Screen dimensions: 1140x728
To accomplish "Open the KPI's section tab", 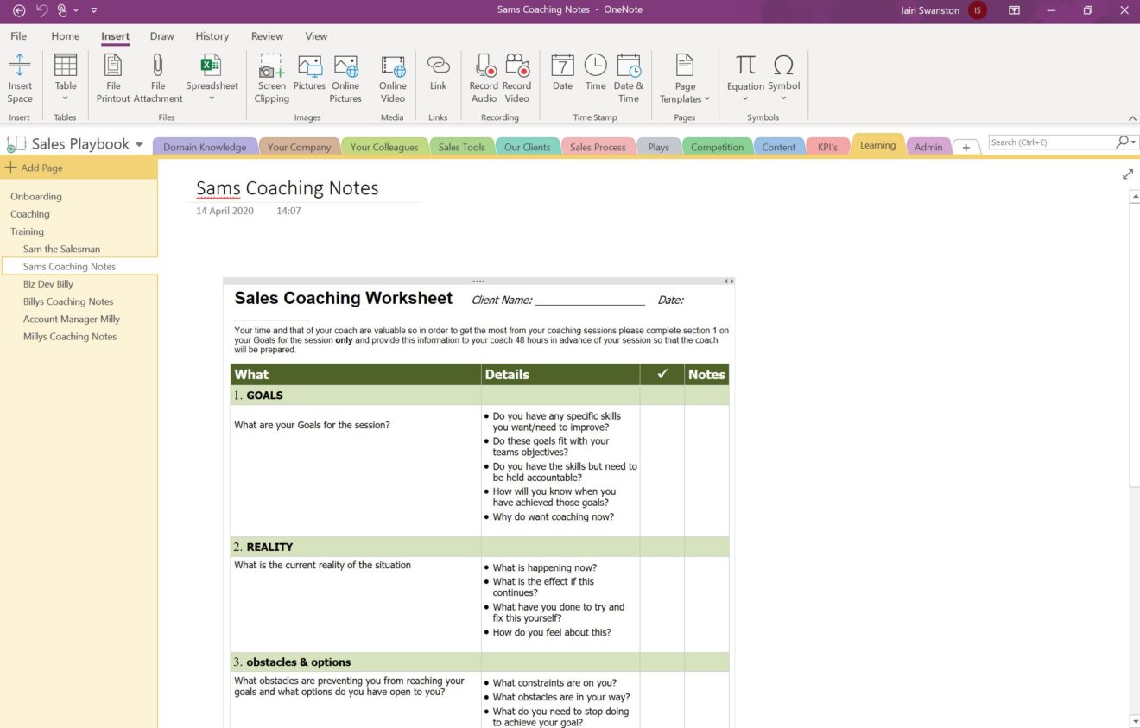I will (x=827, y=147).
